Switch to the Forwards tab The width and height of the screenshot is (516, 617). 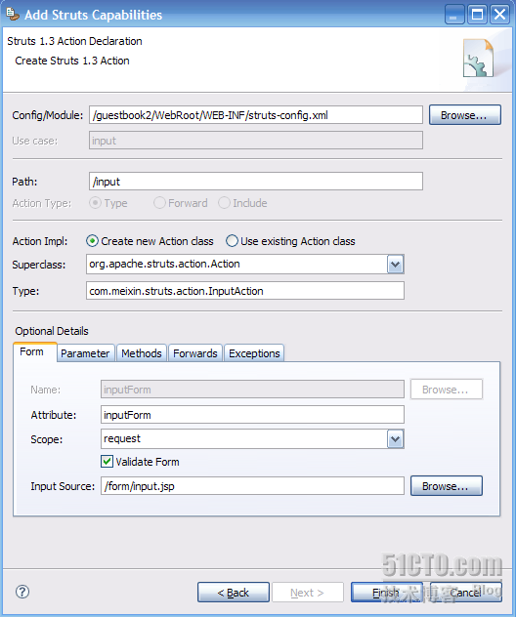tap(195, 353)
